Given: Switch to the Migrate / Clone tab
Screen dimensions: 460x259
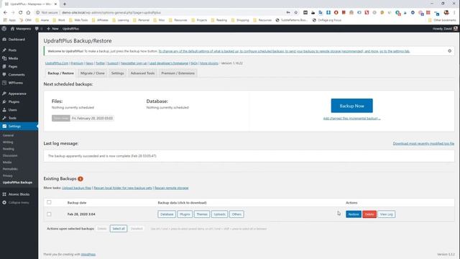Looking at the screenshot, I should [x=93, y=73].
